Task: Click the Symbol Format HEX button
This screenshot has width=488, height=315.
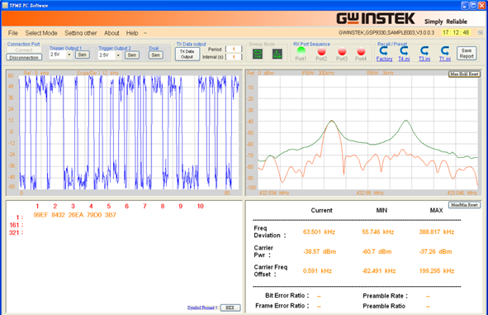Action: pos(230,308)
